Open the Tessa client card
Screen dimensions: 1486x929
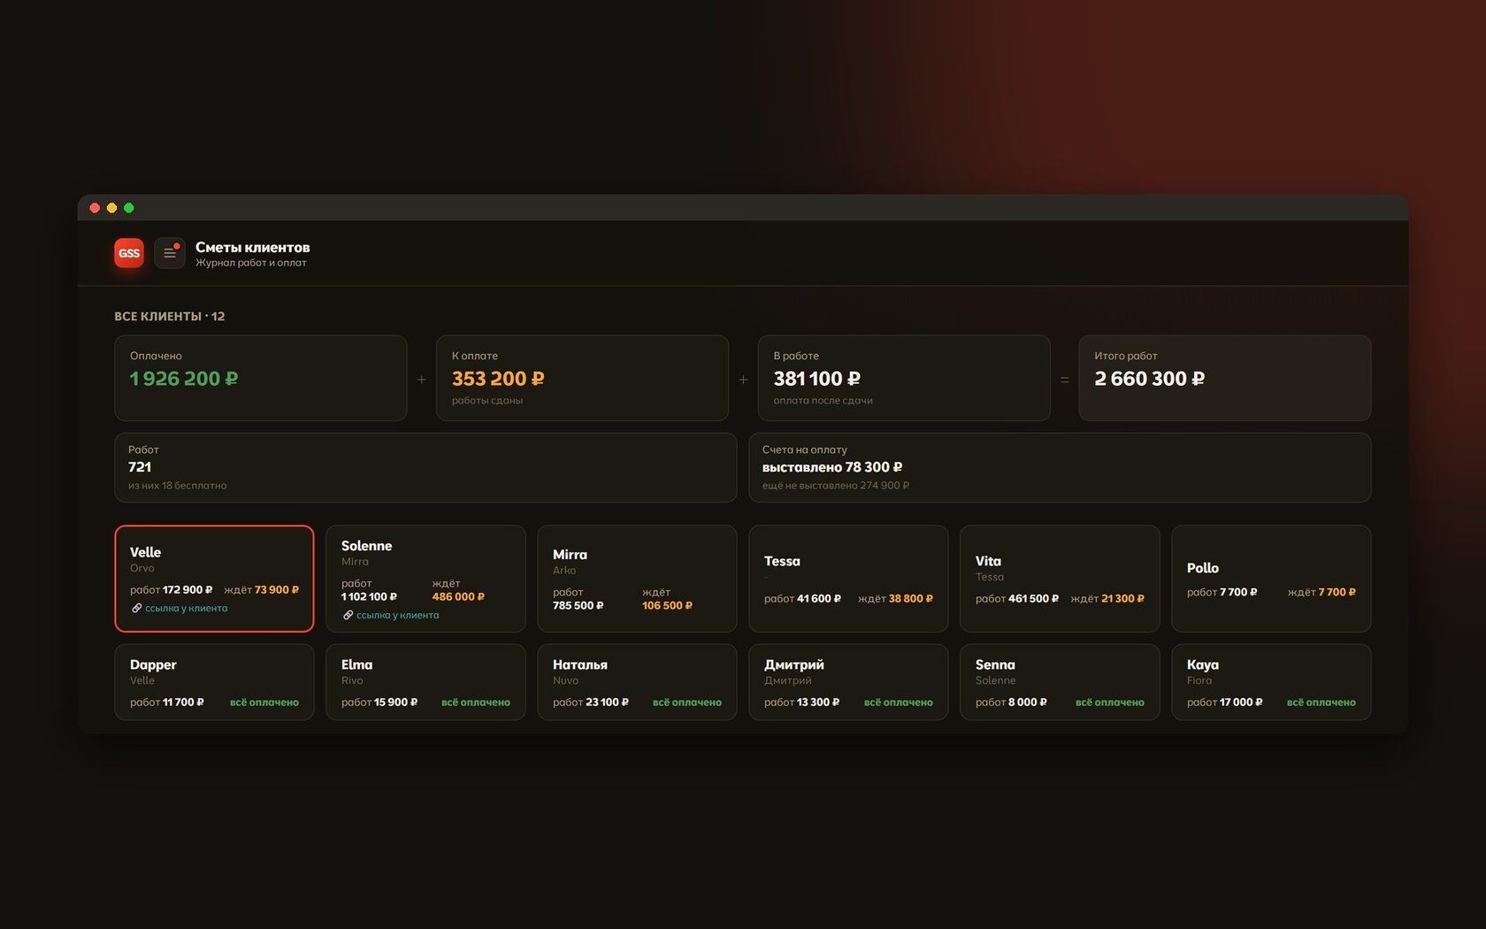tap(848, 579)
